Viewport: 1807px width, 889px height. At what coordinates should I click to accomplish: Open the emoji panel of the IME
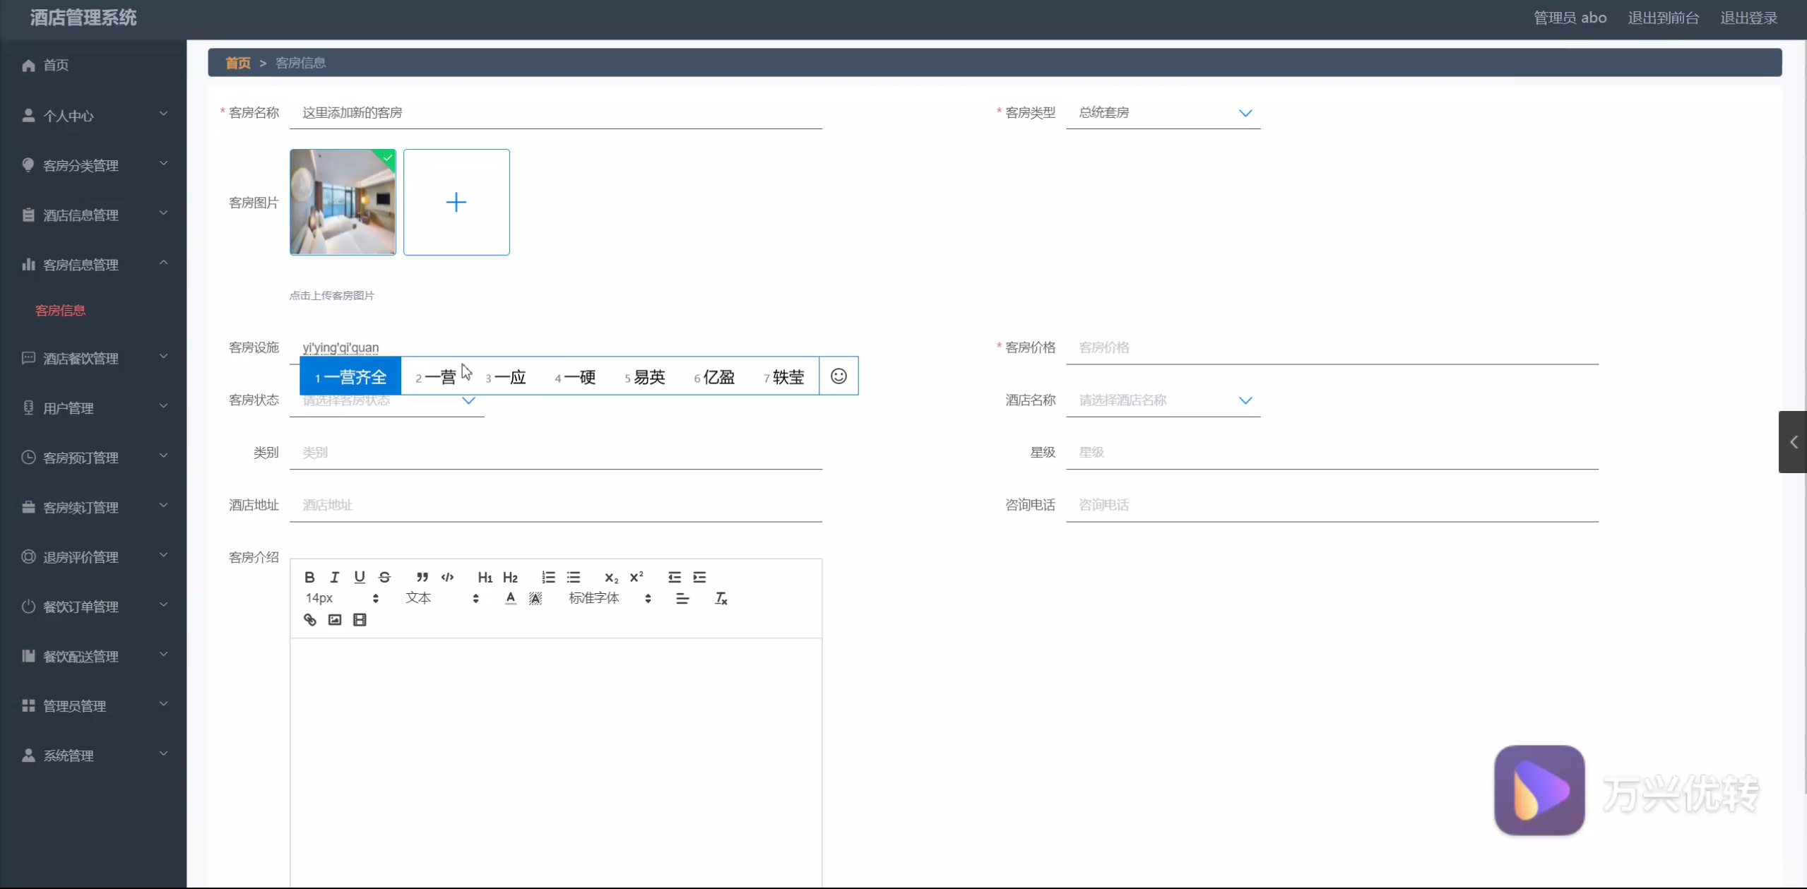coord(839,376)
